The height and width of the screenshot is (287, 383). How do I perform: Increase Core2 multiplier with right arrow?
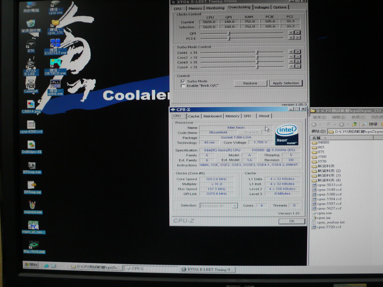coord(297,57)
